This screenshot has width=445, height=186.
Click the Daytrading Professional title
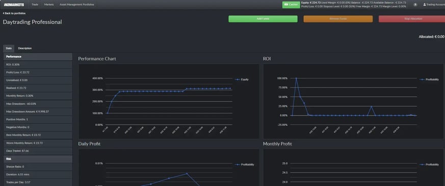pos(32,22)
